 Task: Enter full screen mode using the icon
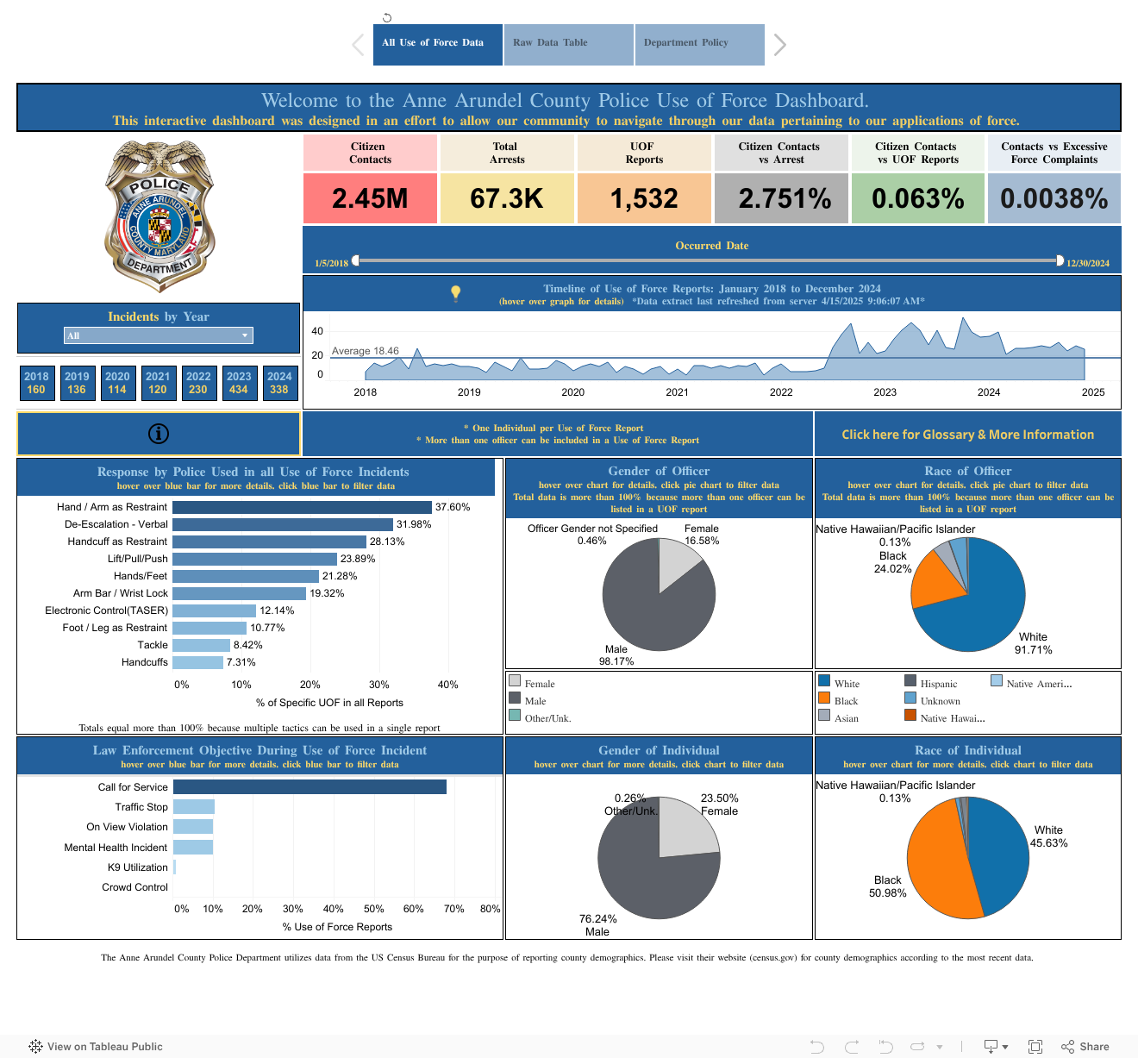[1035, 1047]
